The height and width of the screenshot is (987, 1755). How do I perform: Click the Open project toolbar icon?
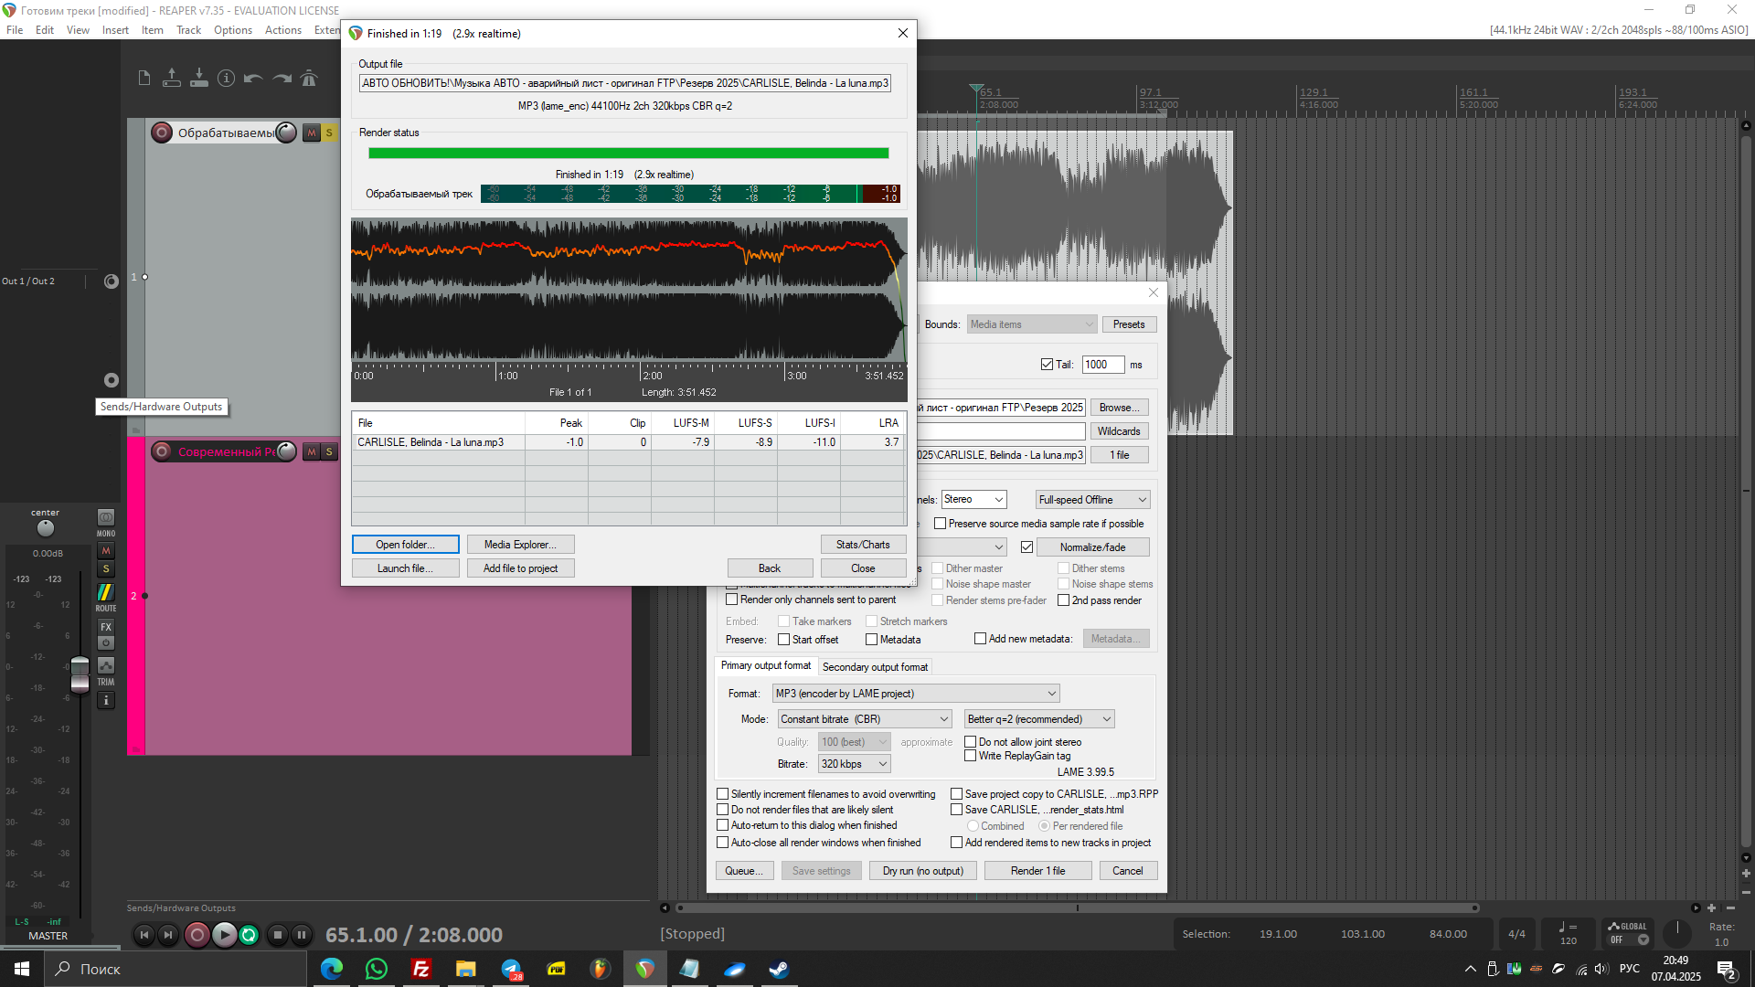(x=171, y=79)
